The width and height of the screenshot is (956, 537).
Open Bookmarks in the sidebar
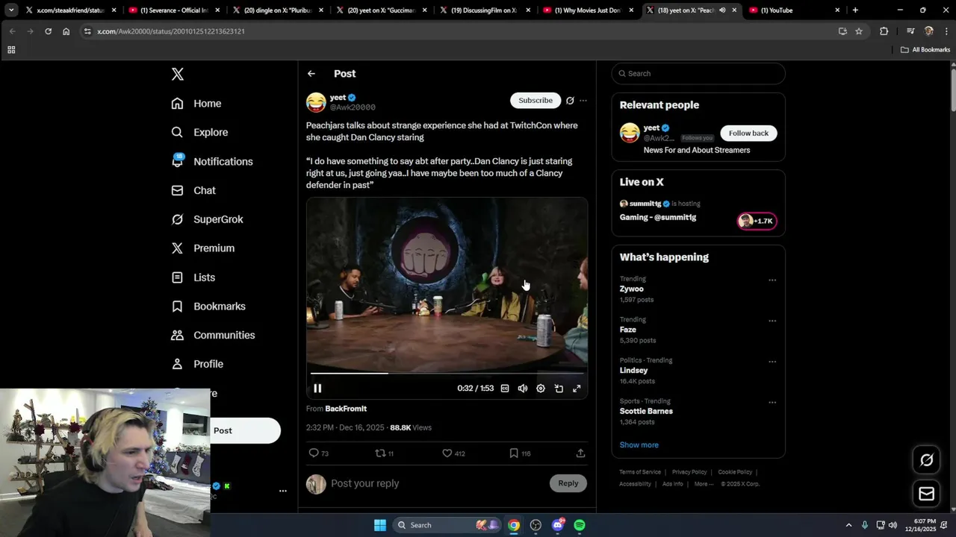pos(208,307)
